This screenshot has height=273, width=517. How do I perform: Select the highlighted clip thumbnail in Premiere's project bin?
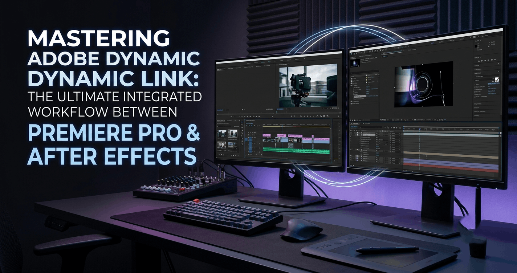(x=232, y=134)
